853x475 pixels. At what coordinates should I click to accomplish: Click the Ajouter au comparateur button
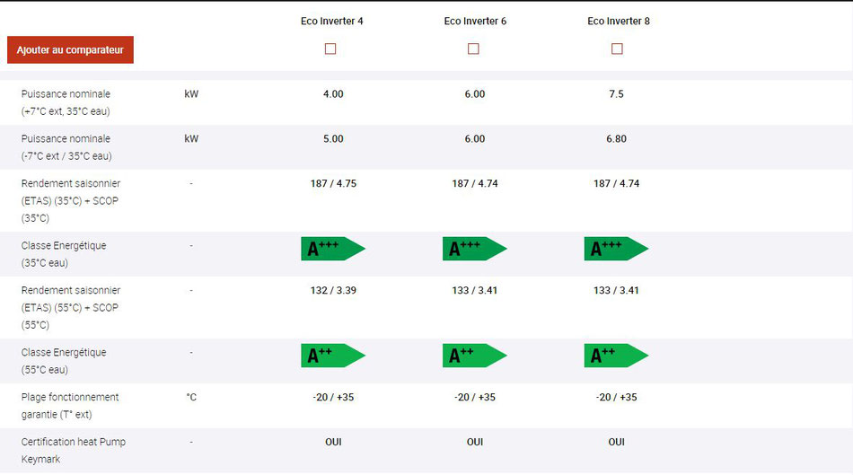[x=70, y=50]
